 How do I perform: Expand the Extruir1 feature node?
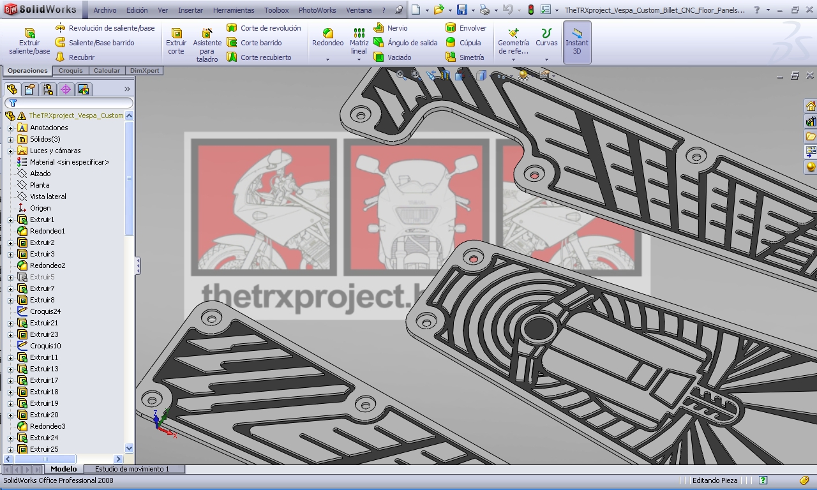[10, 219]
